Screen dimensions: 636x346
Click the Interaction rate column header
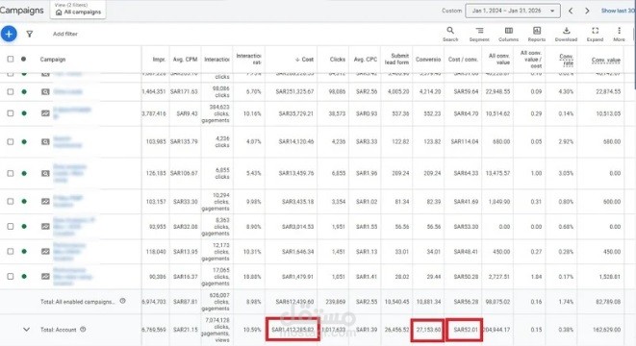[x=248, y=60]
